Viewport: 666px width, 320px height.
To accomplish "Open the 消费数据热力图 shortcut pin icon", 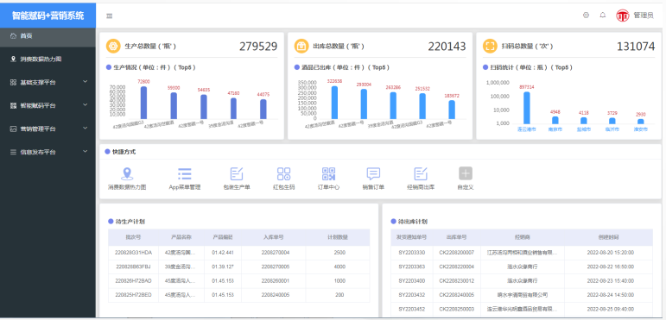I will [x=127, y=173].
